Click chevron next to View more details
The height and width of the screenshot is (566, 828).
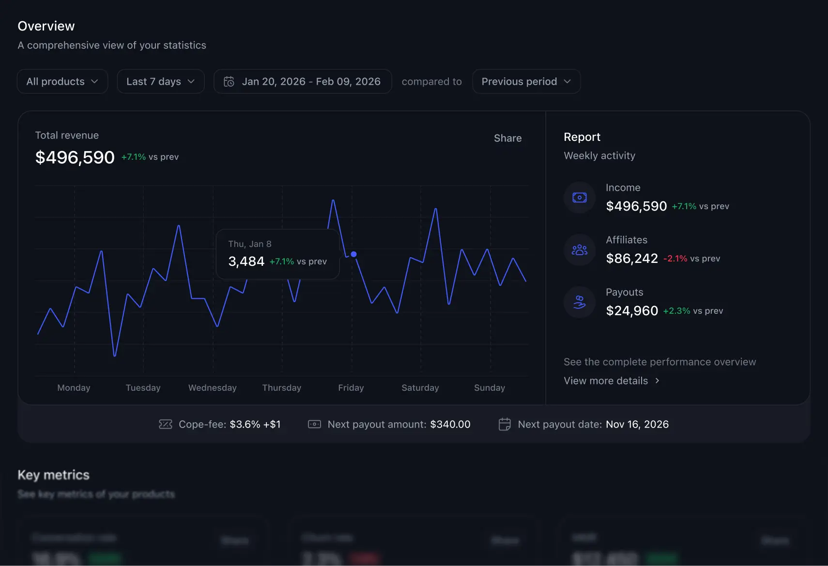pos(657,381)
